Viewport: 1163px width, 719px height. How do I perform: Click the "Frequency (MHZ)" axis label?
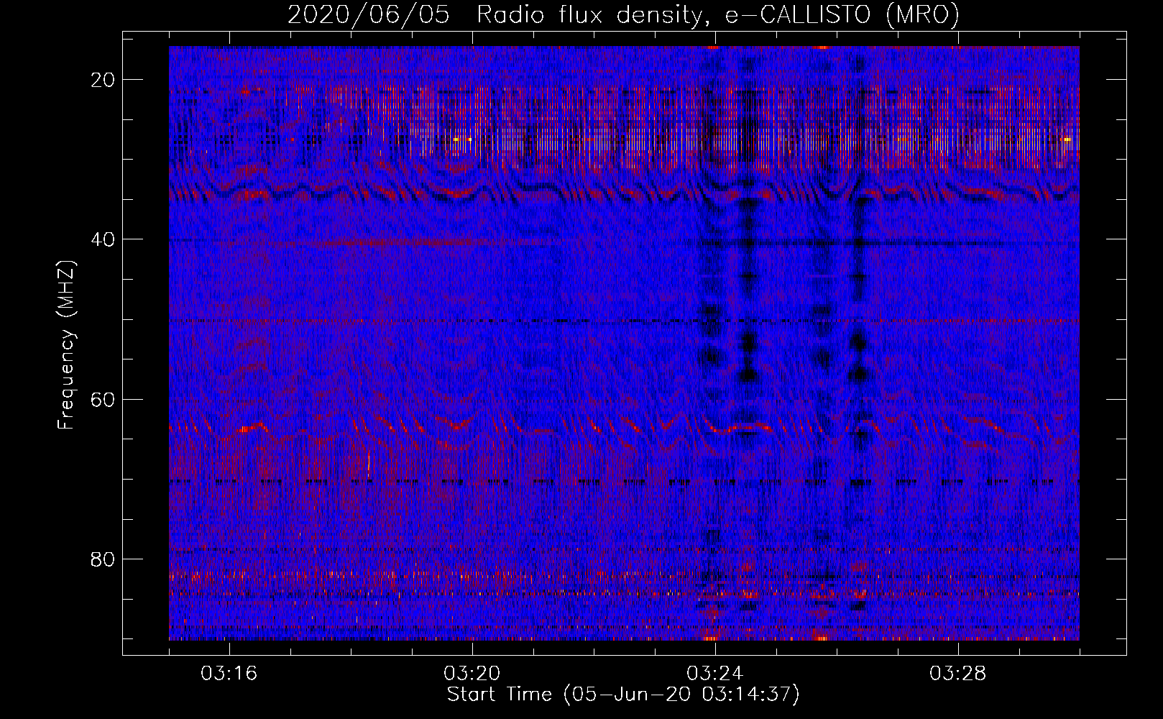pos(66,344)
